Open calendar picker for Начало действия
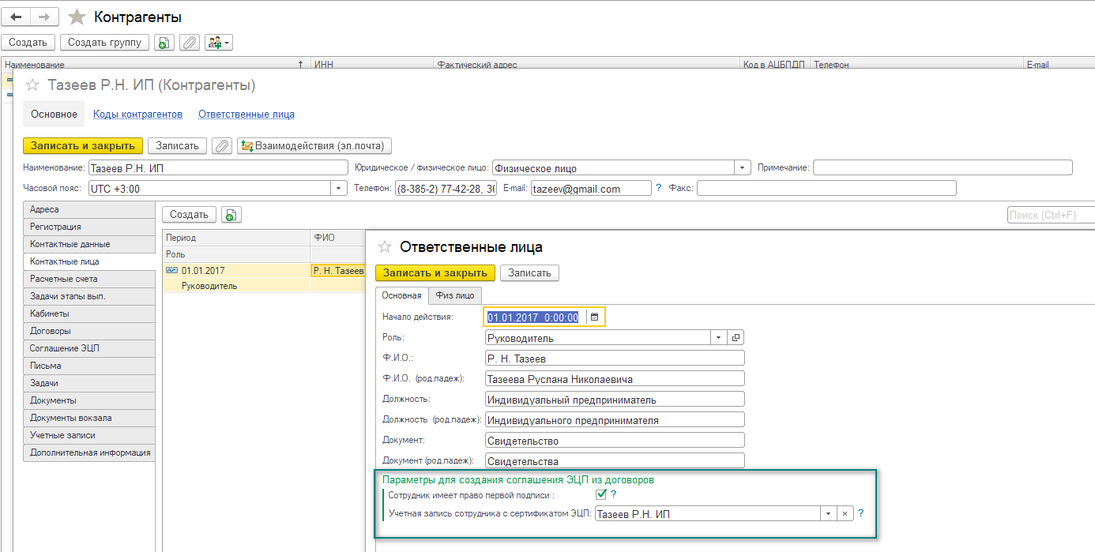Viewport: 1095px width, 552px height. (x=595, y=317)
